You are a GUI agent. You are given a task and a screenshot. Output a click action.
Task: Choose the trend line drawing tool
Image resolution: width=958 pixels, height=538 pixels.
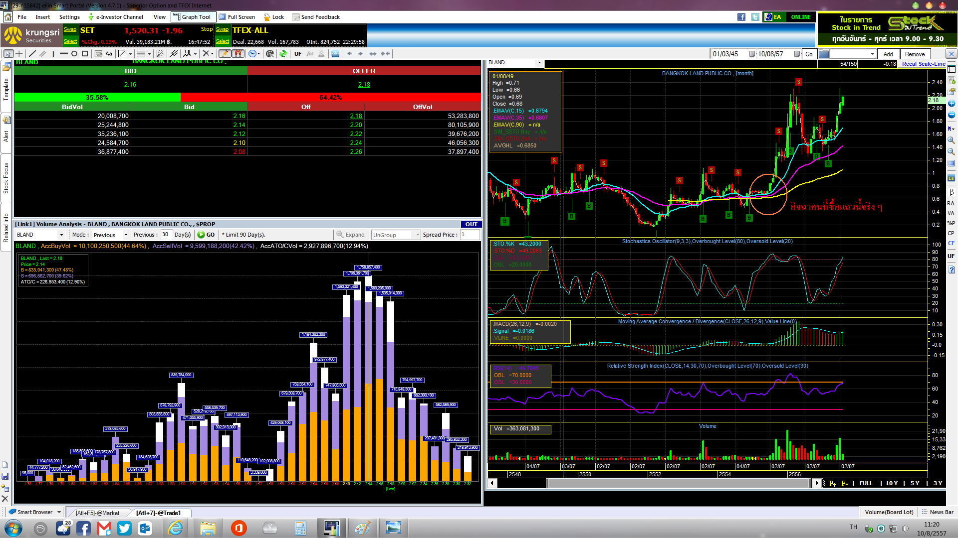pos(32,54)
